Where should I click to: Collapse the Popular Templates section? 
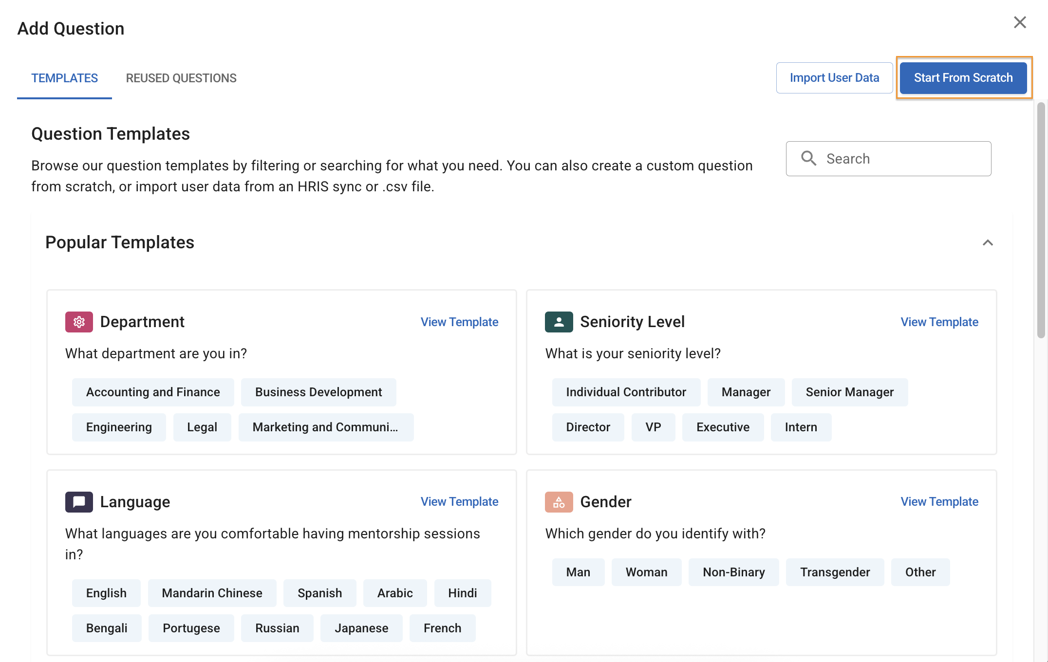(x=988, y=243)
